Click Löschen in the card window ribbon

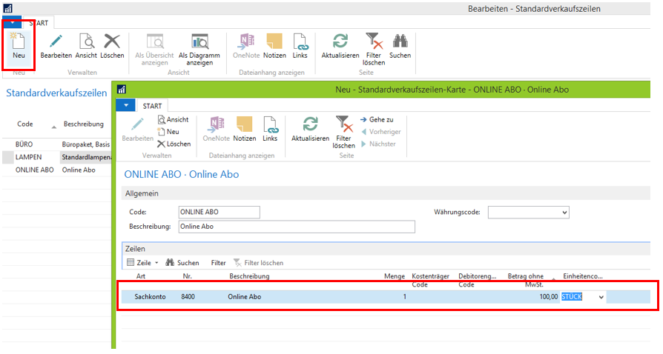174,144
